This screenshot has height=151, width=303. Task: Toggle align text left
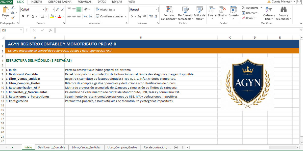69,16
